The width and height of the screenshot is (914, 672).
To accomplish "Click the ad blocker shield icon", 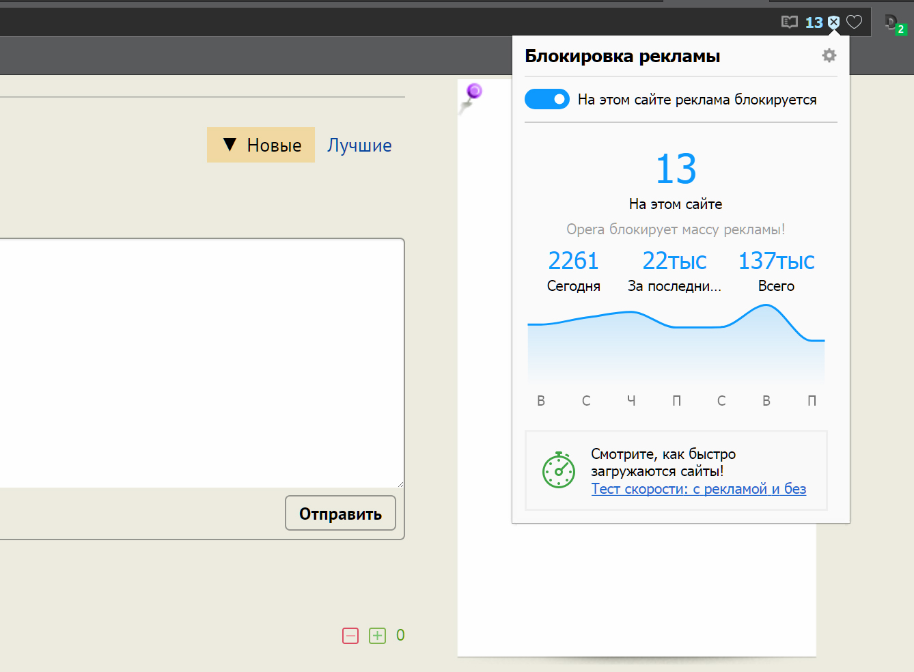I will pos(833,23).
